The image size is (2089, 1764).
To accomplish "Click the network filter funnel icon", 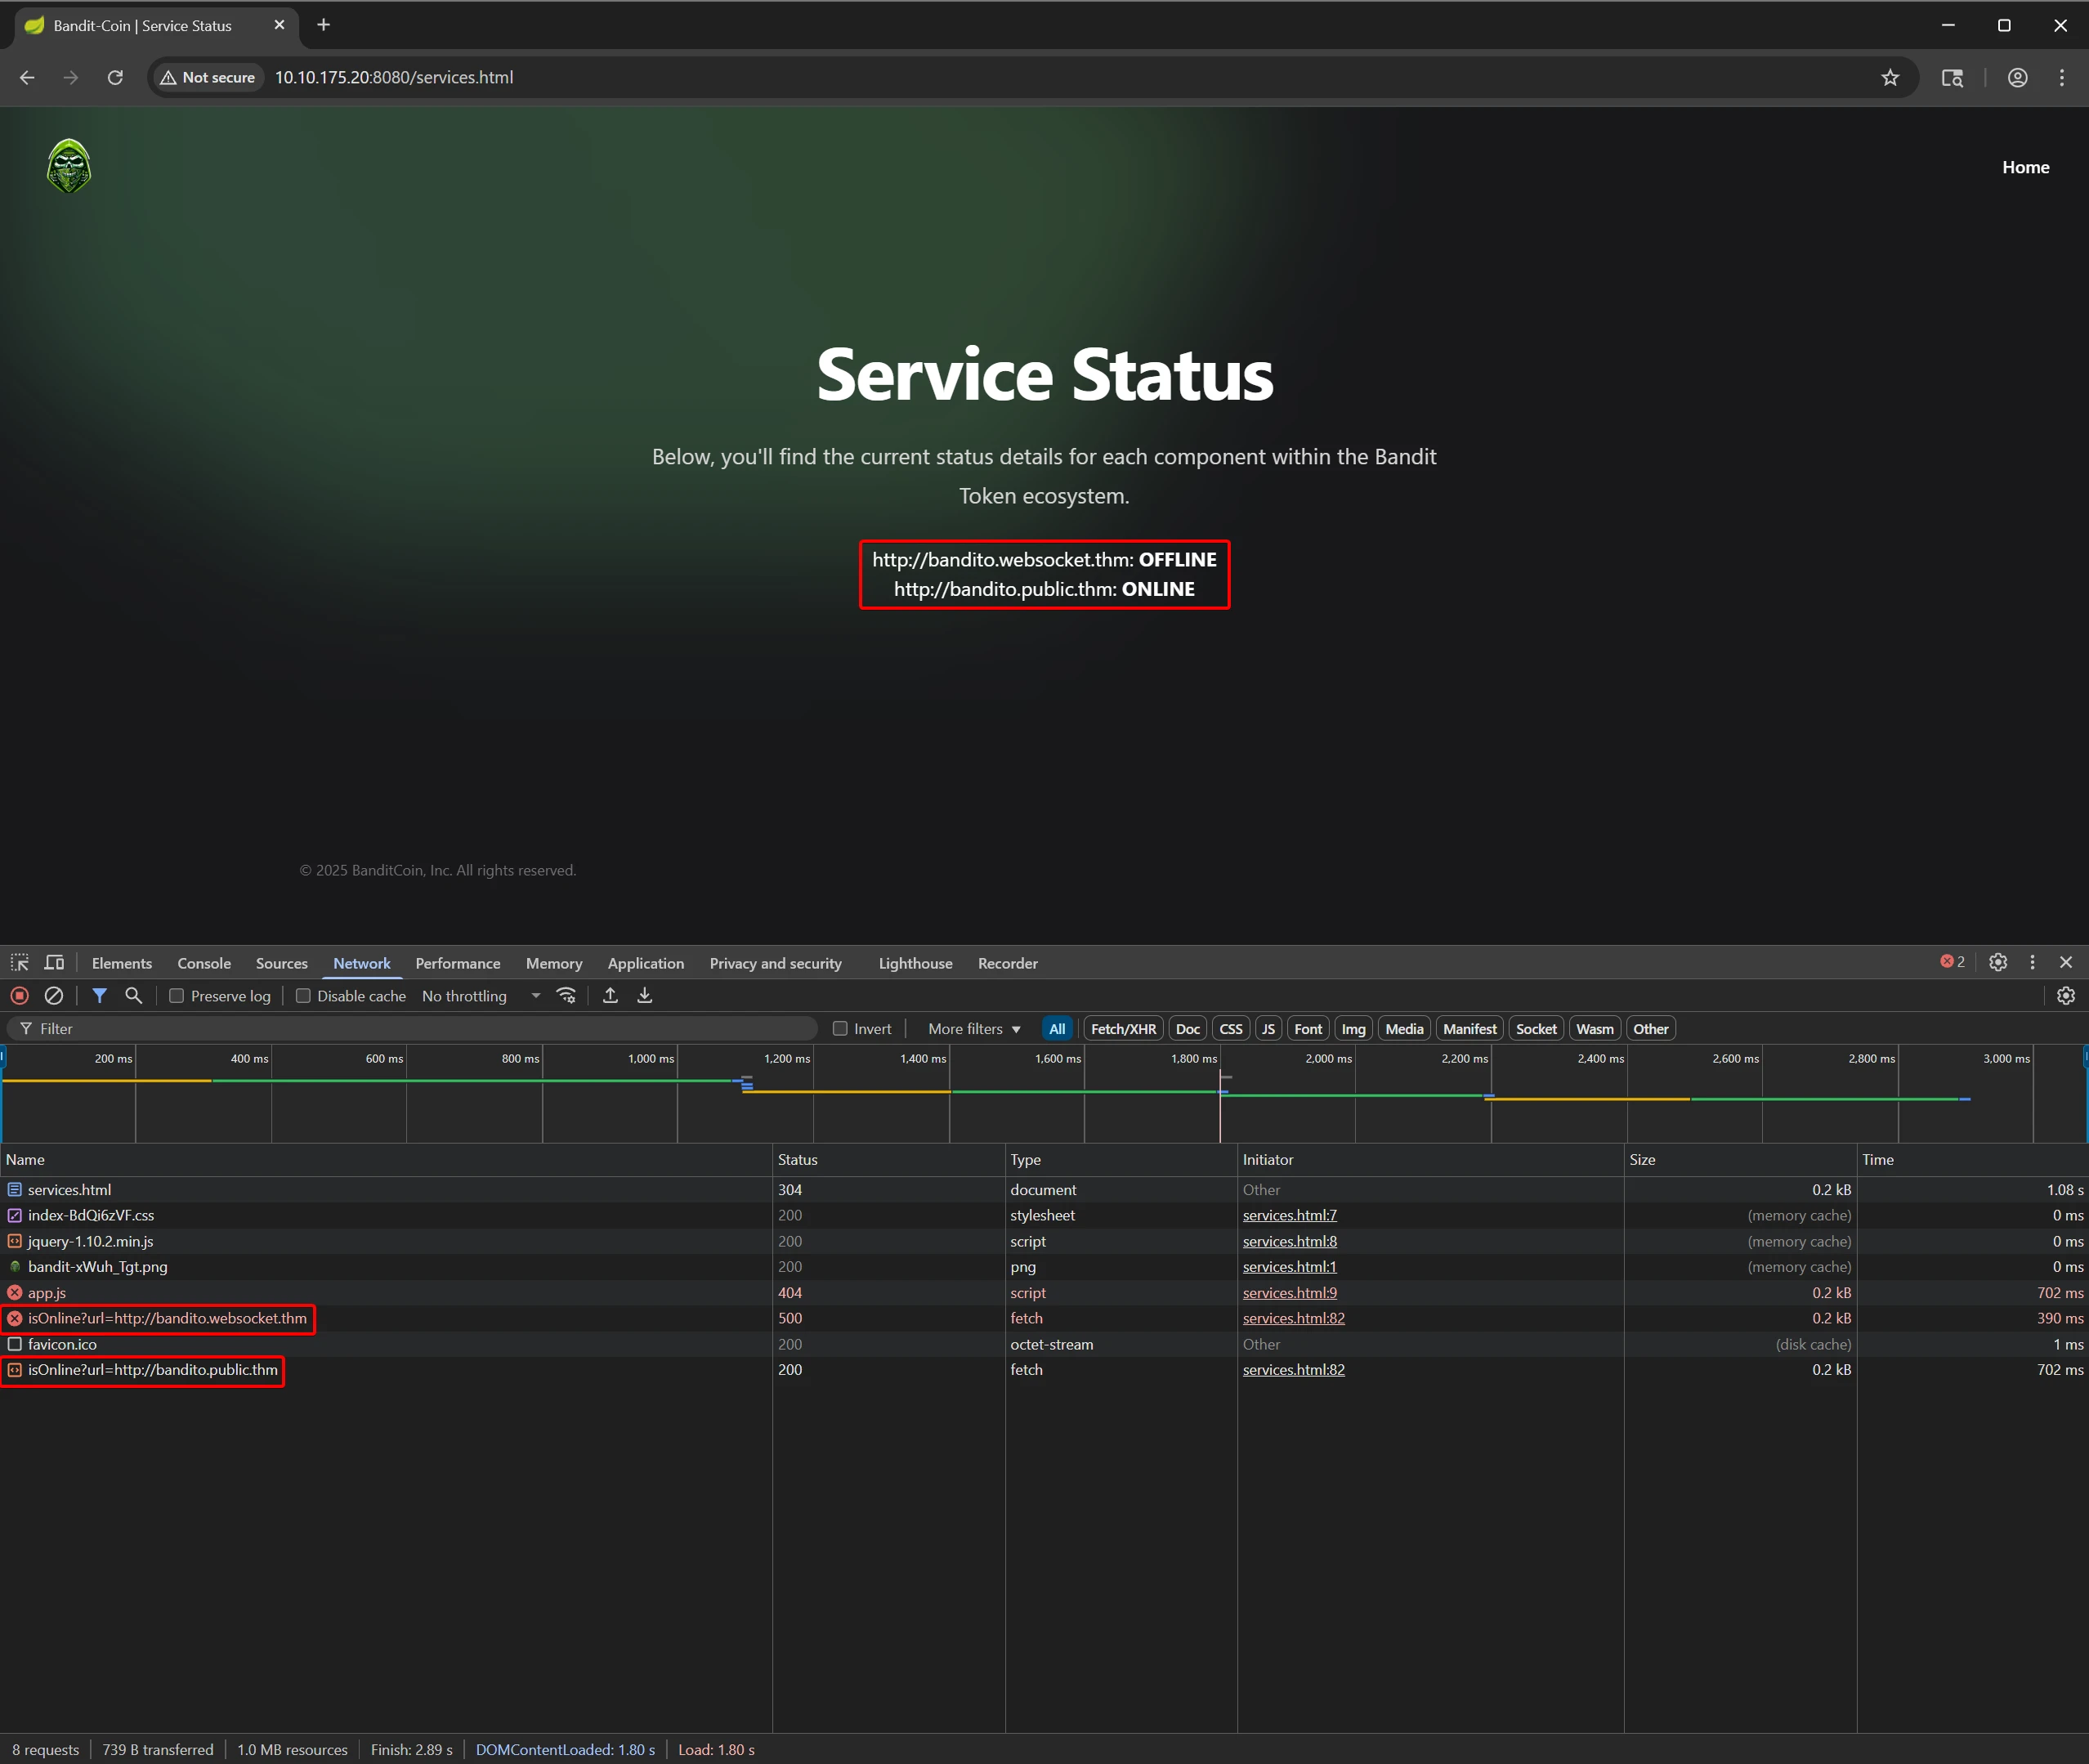I will (99, 996).
